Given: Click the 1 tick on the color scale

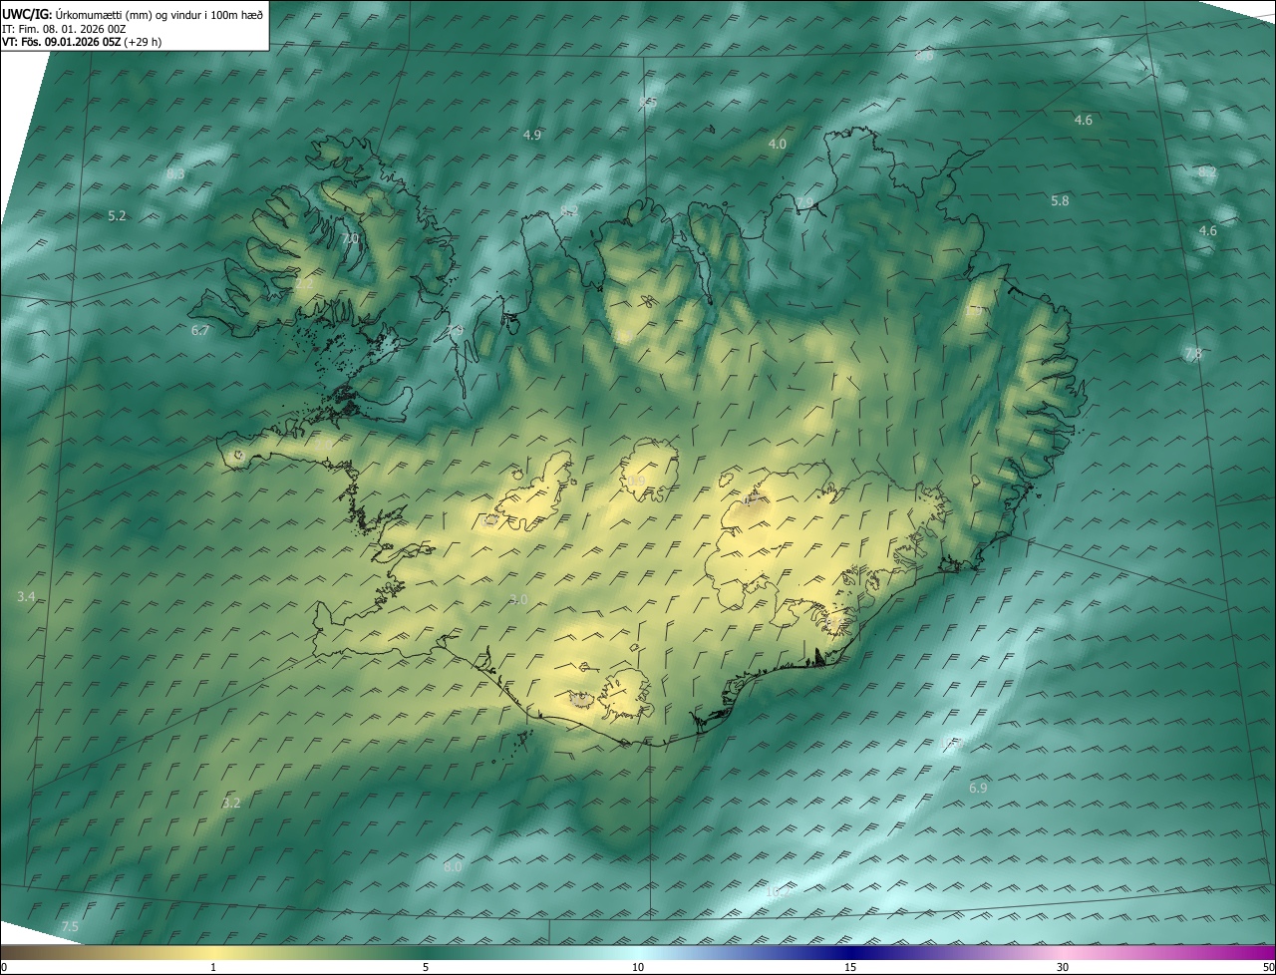Looking at the screenshot, I should pos(213,967).
